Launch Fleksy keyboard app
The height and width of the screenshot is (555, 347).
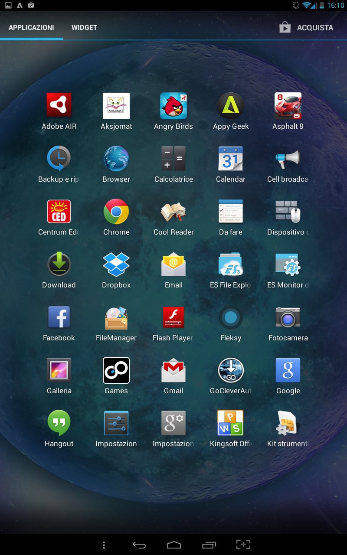(x=231, y=323)
